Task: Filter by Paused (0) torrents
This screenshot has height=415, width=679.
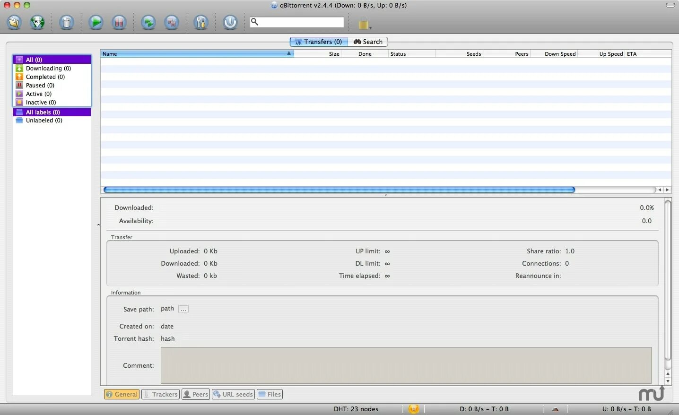Action: 52,85
